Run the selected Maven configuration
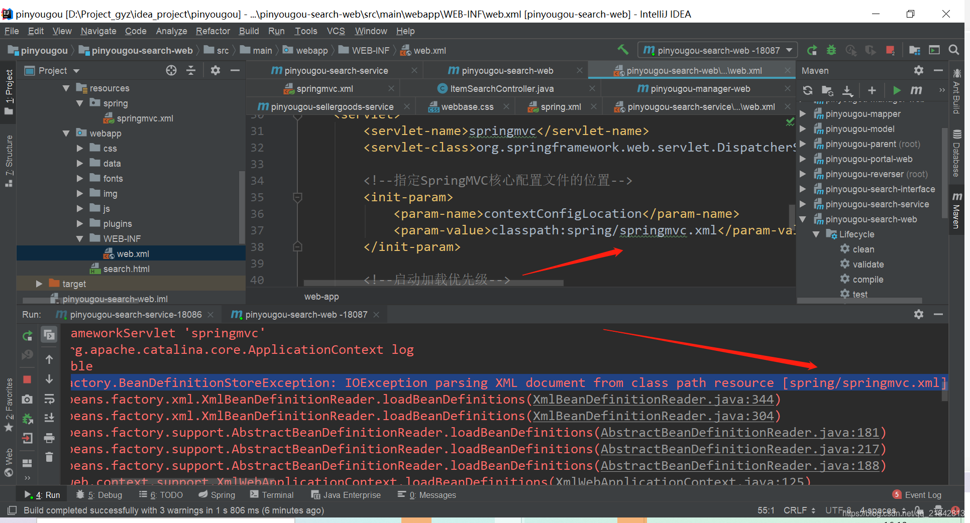The width and height of the screenshot is (970, 523). tap(897, 90)
